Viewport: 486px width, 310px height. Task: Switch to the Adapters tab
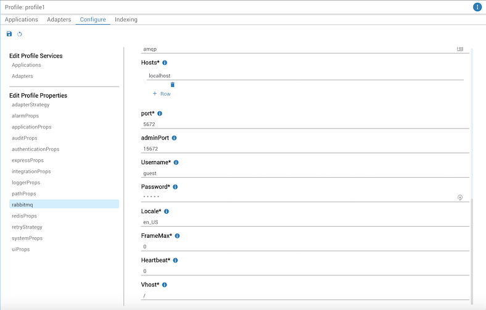tap(59, 20)
